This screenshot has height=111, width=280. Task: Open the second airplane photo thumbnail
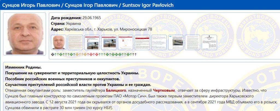109,42
